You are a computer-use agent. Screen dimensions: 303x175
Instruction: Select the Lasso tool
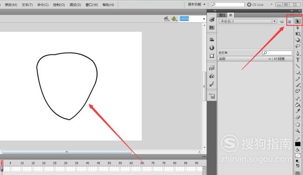point(297,46)
